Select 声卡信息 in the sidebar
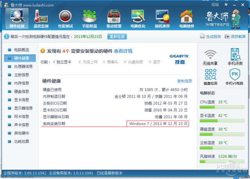The width and height of the screenshot is (250, 179). (x=20, y=125)
